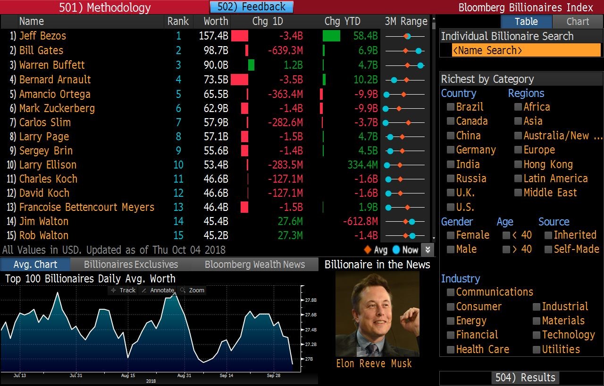Click the 504) Results button

(x=525, y=378)
